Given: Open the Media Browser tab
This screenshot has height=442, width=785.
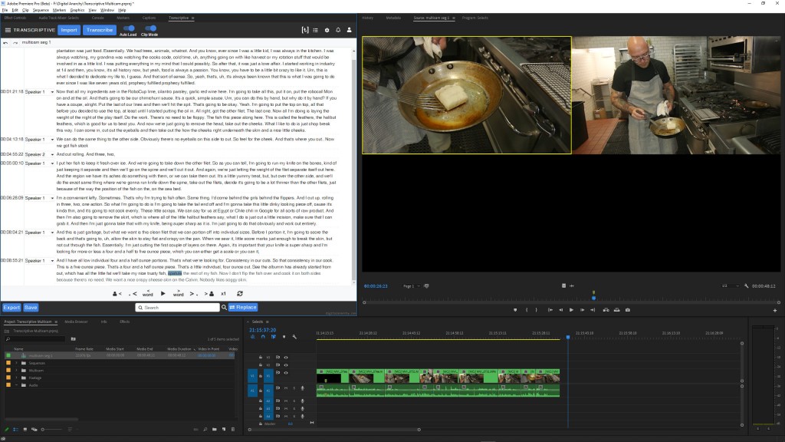Looking at the screenshot, I should coord(76,322).
